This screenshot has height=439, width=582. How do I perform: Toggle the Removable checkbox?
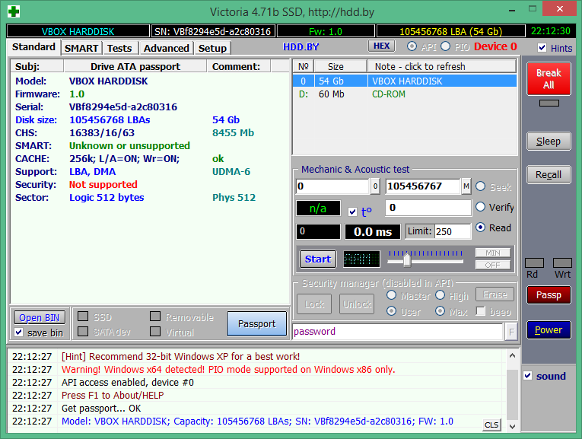click(x=155, y=317)
